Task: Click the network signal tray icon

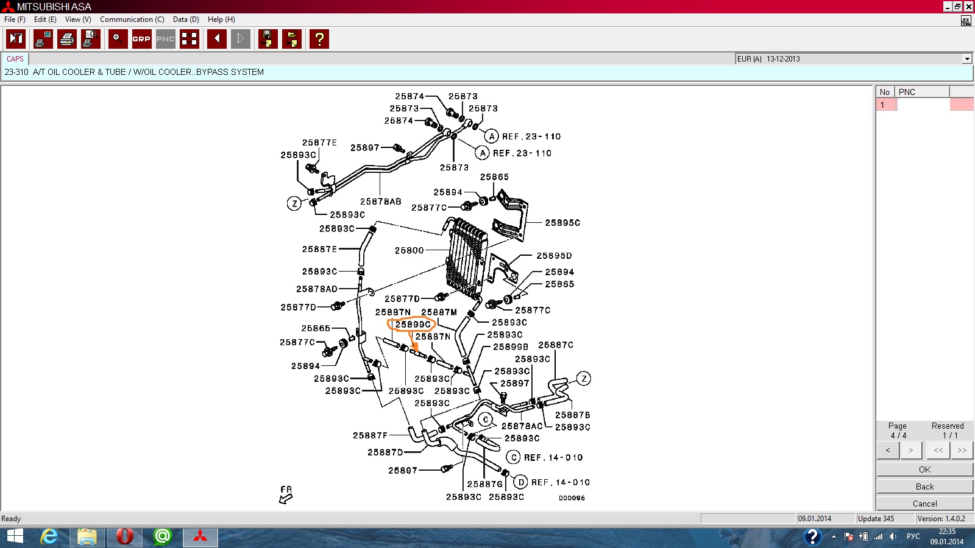Action: [x=878, y=536]
